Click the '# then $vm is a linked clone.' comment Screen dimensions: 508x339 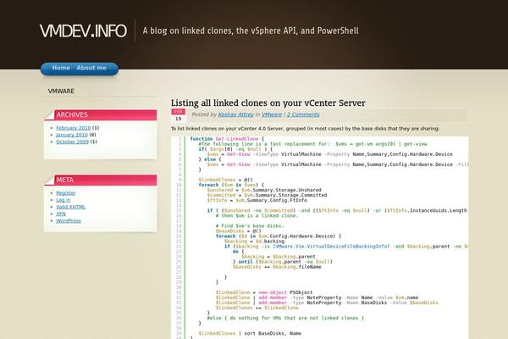(x=257, y=216)
